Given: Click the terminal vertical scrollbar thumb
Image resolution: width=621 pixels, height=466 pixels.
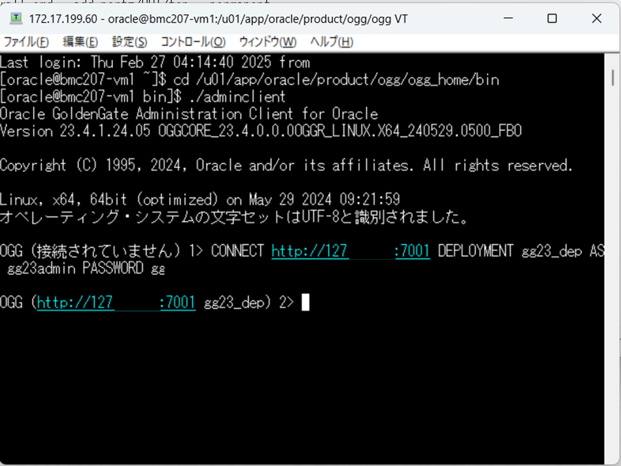Looking at the screenshot, I should tap(613, 78).
